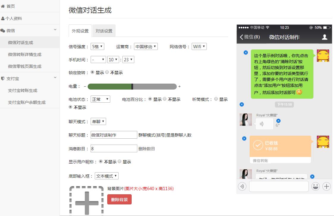Open the 运营商 dropdown showing 中国移动
The image size is (334, 216).
[x=146, y=46]
